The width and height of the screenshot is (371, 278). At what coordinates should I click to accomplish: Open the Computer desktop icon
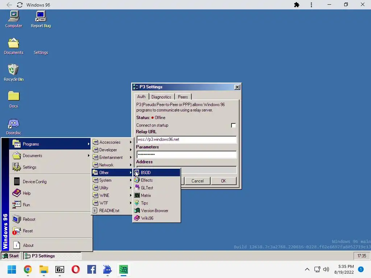13,20
